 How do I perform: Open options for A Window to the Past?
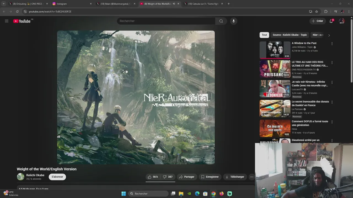[332, 44]
